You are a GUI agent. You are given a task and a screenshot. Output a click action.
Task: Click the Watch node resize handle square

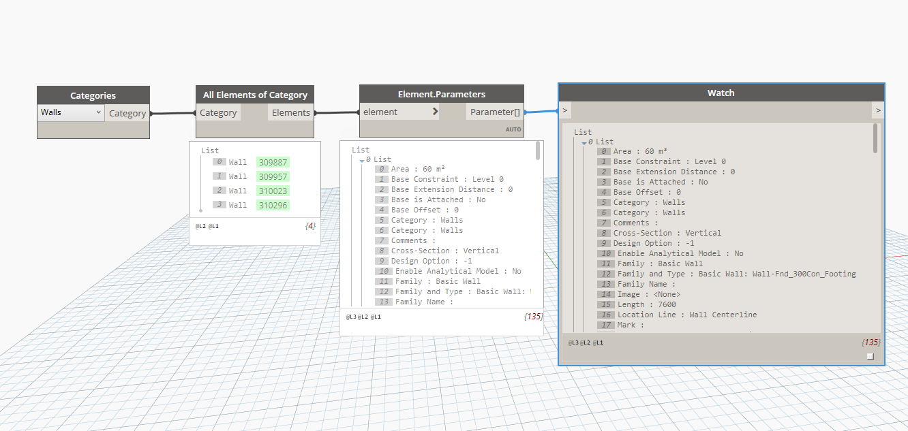[870, 356]
